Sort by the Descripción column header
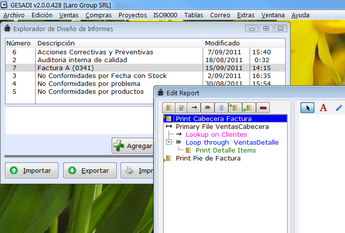 click(119, 43)
